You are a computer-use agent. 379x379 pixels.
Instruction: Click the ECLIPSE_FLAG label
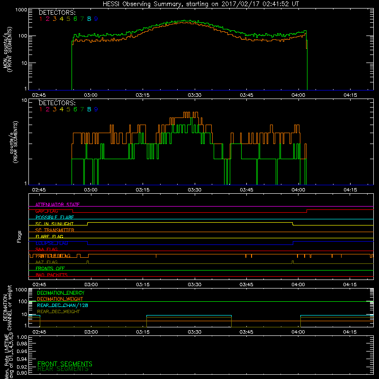coord(52,243)
